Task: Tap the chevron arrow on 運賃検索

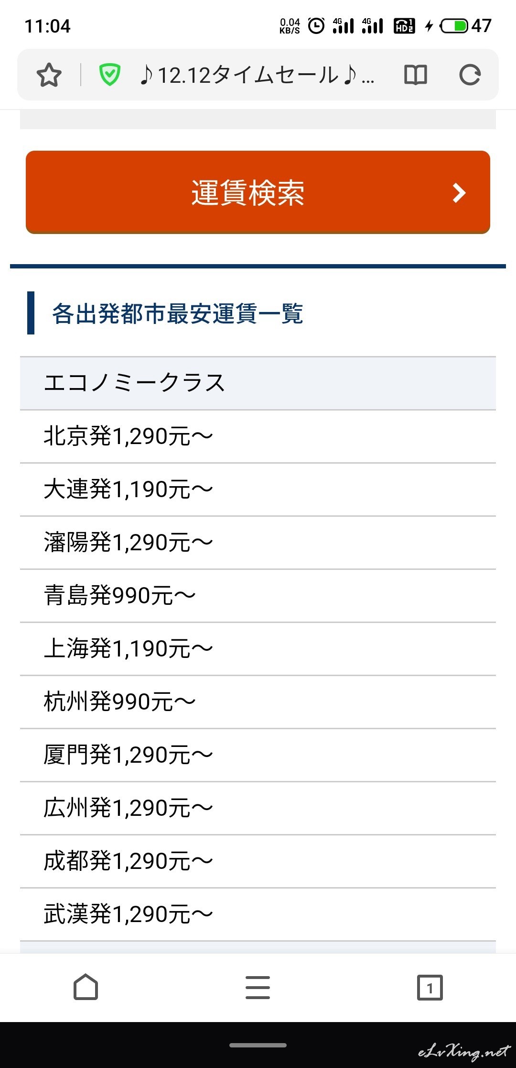Action: (459, 193)
